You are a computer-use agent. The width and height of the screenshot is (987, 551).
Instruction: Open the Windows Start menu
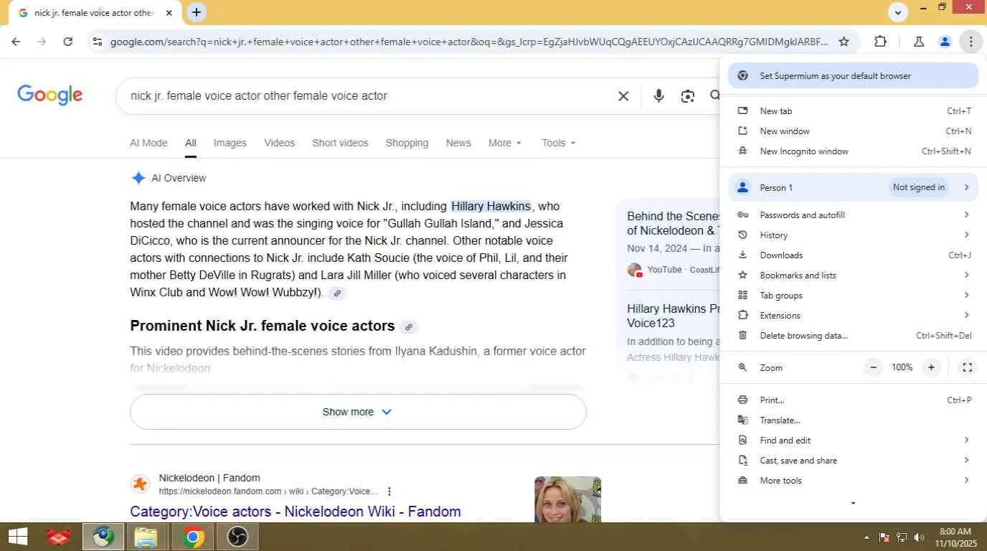coord(18,537)
